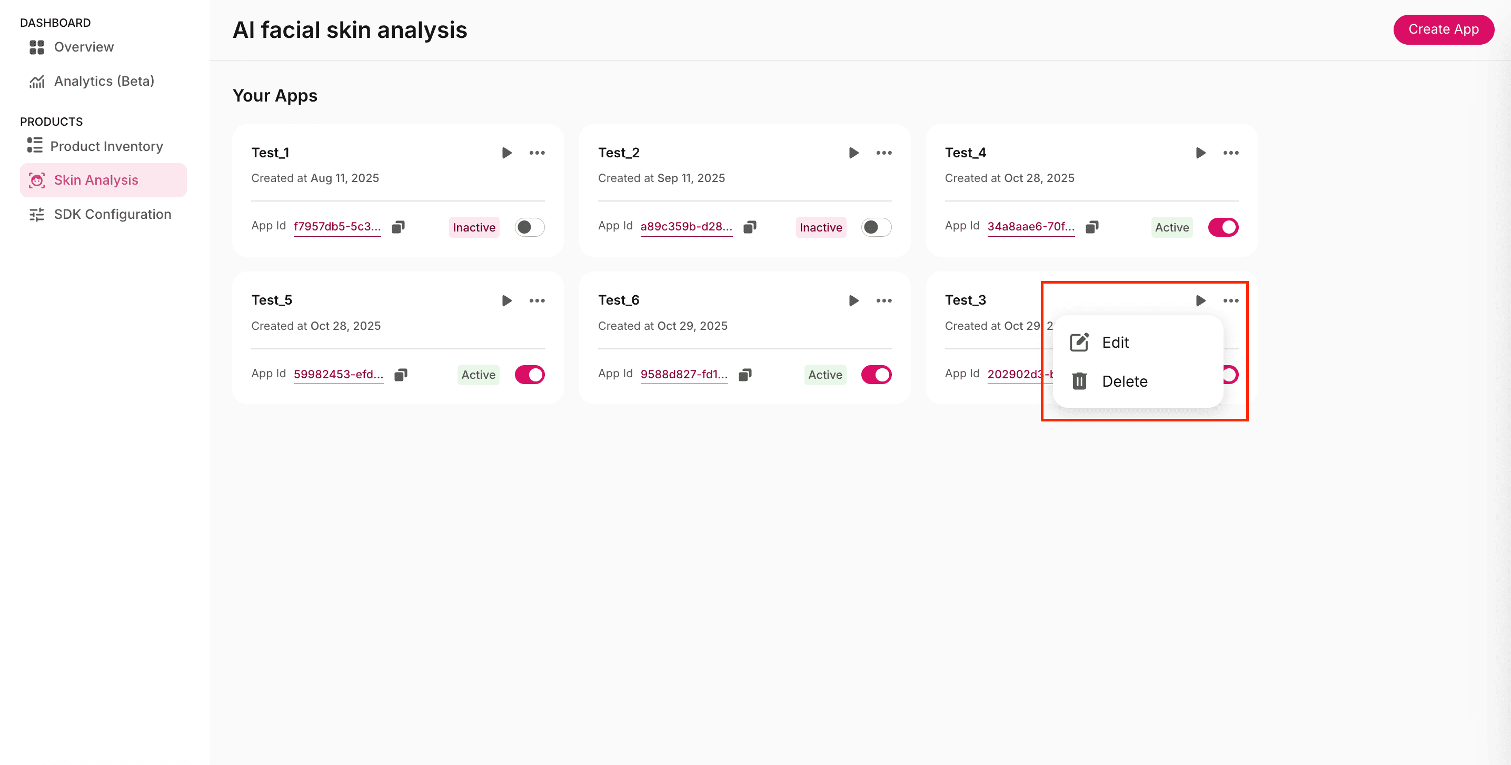1511x765 pixels.
Task: Go to SDK Configuration in sidebar
Action: 112,215
